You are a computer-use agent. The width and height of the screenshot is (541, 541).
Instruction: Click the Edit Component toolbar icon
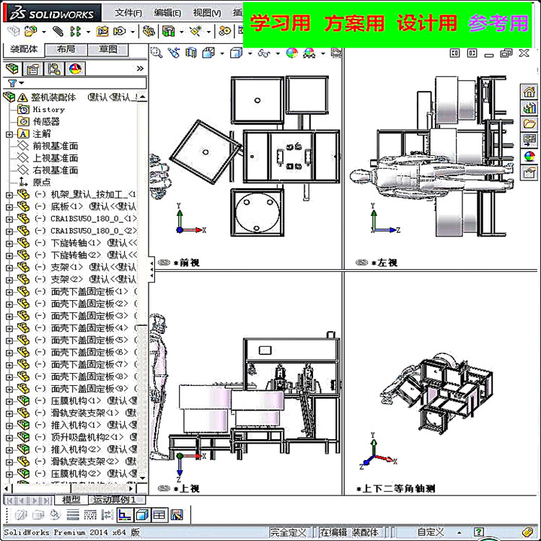pos(14,32)
